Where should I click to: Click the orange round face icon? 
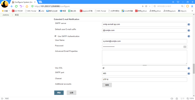point(188,6)
